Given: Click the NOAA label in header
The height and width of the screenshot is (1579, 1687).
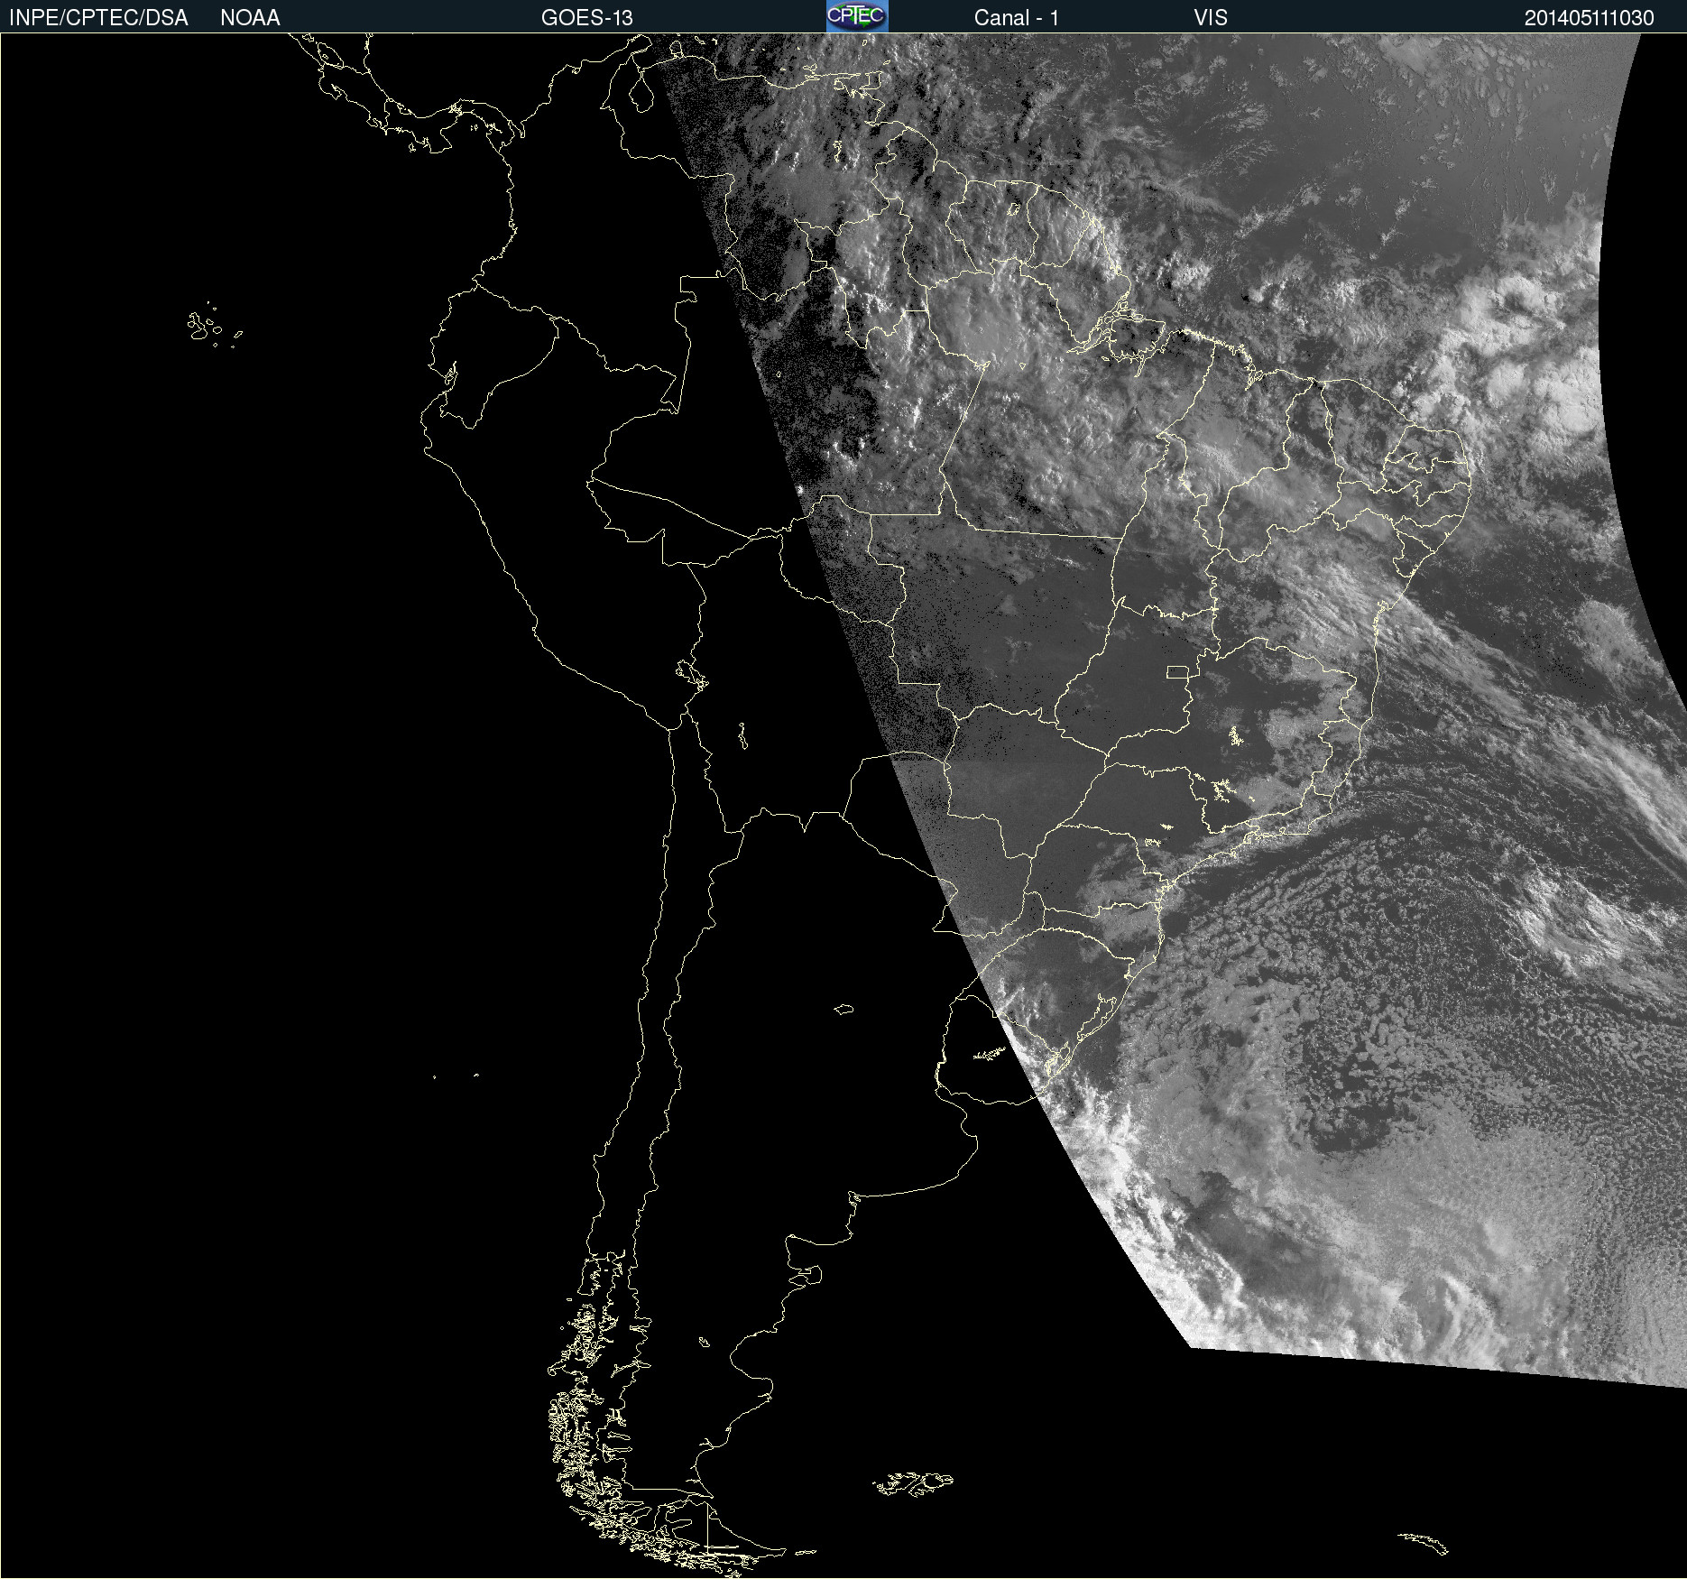Looking at the screenshot, I should click(x=250, y=18).
